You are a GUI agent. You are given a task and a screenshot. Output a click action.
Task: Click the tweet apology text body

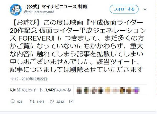click(x=78, y=46)
